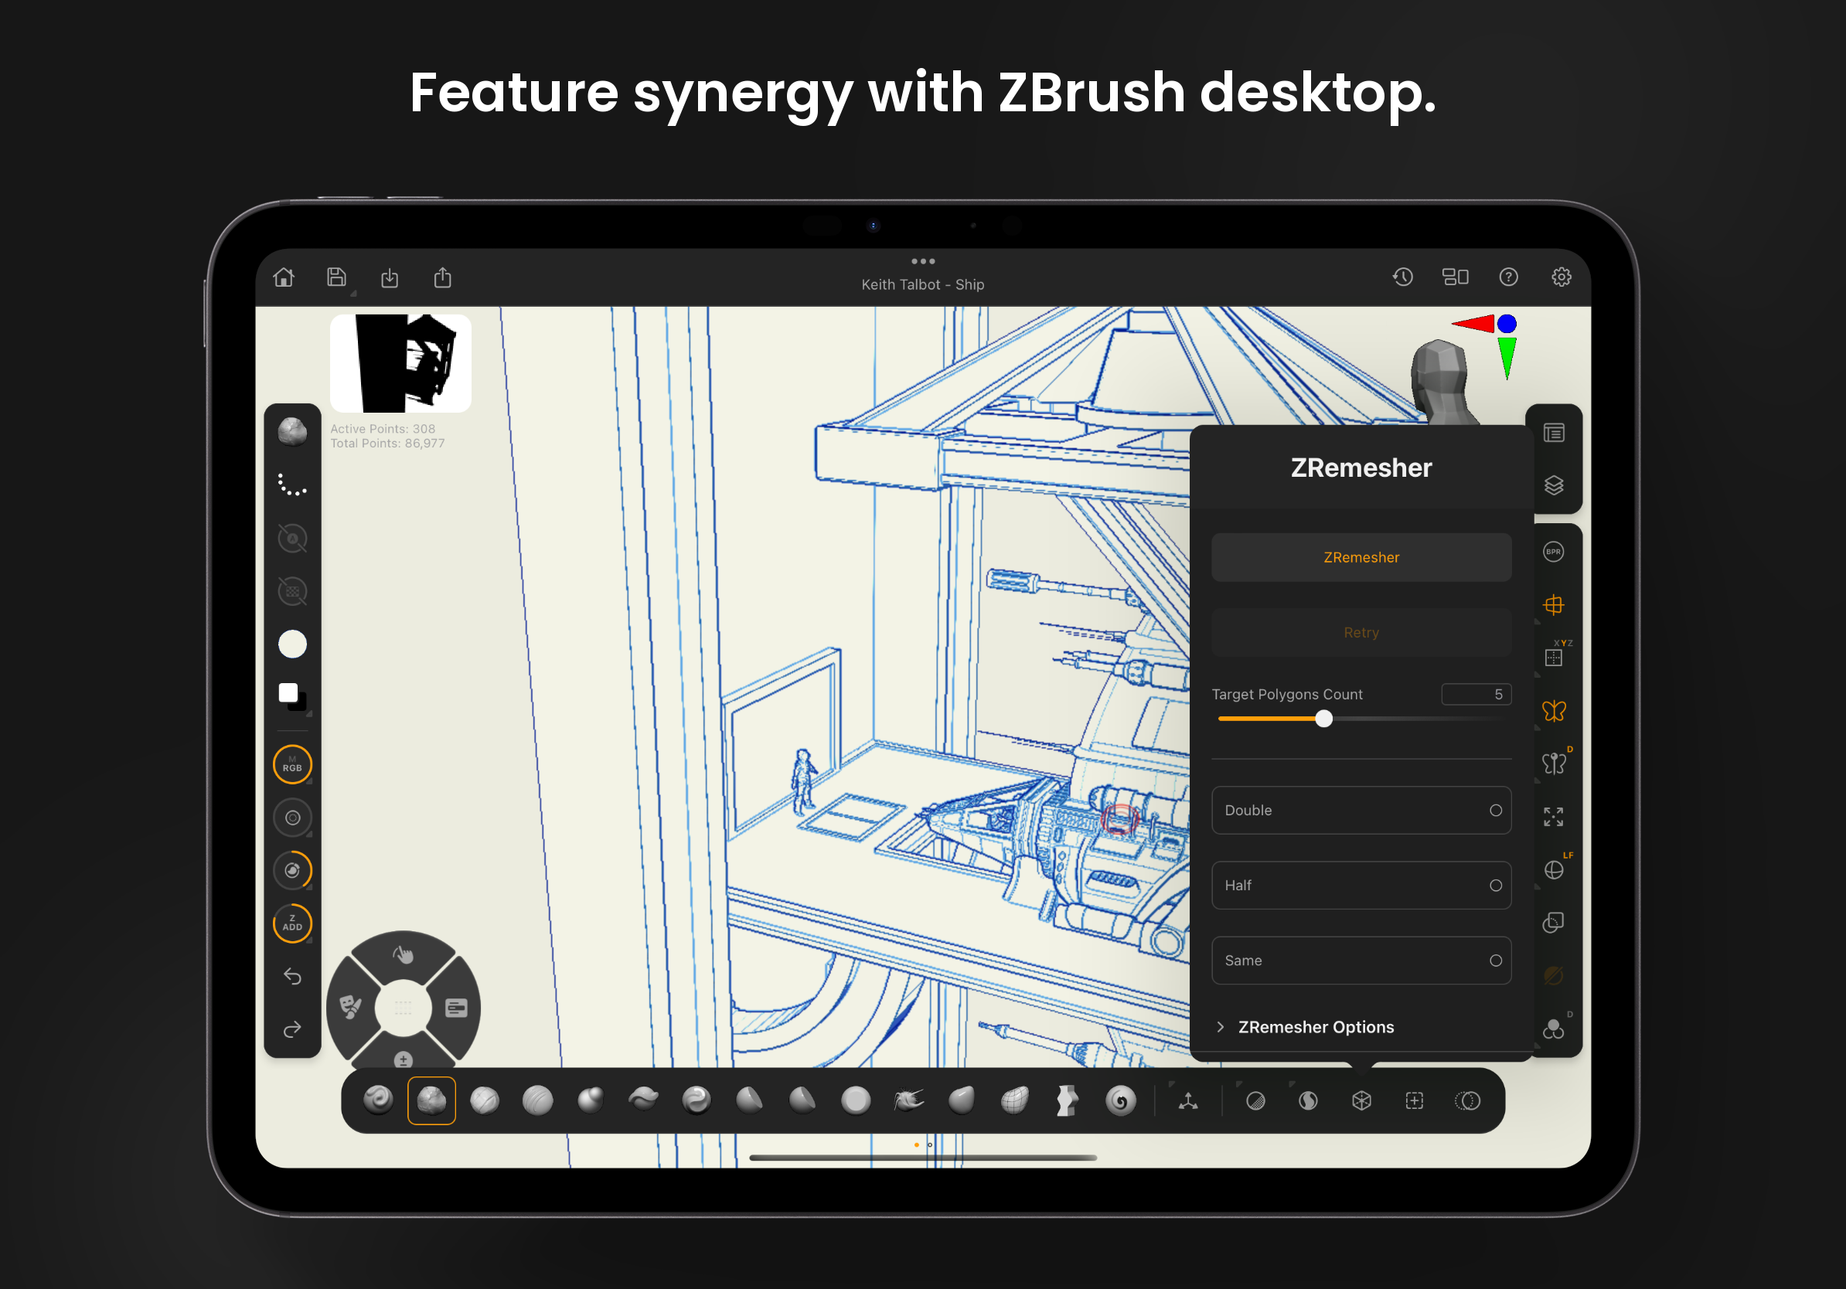The width and height of the screenshot is (1846, 1289).
Task: Tap the silhouette thumbnail preview
Action: pos(400,363)
